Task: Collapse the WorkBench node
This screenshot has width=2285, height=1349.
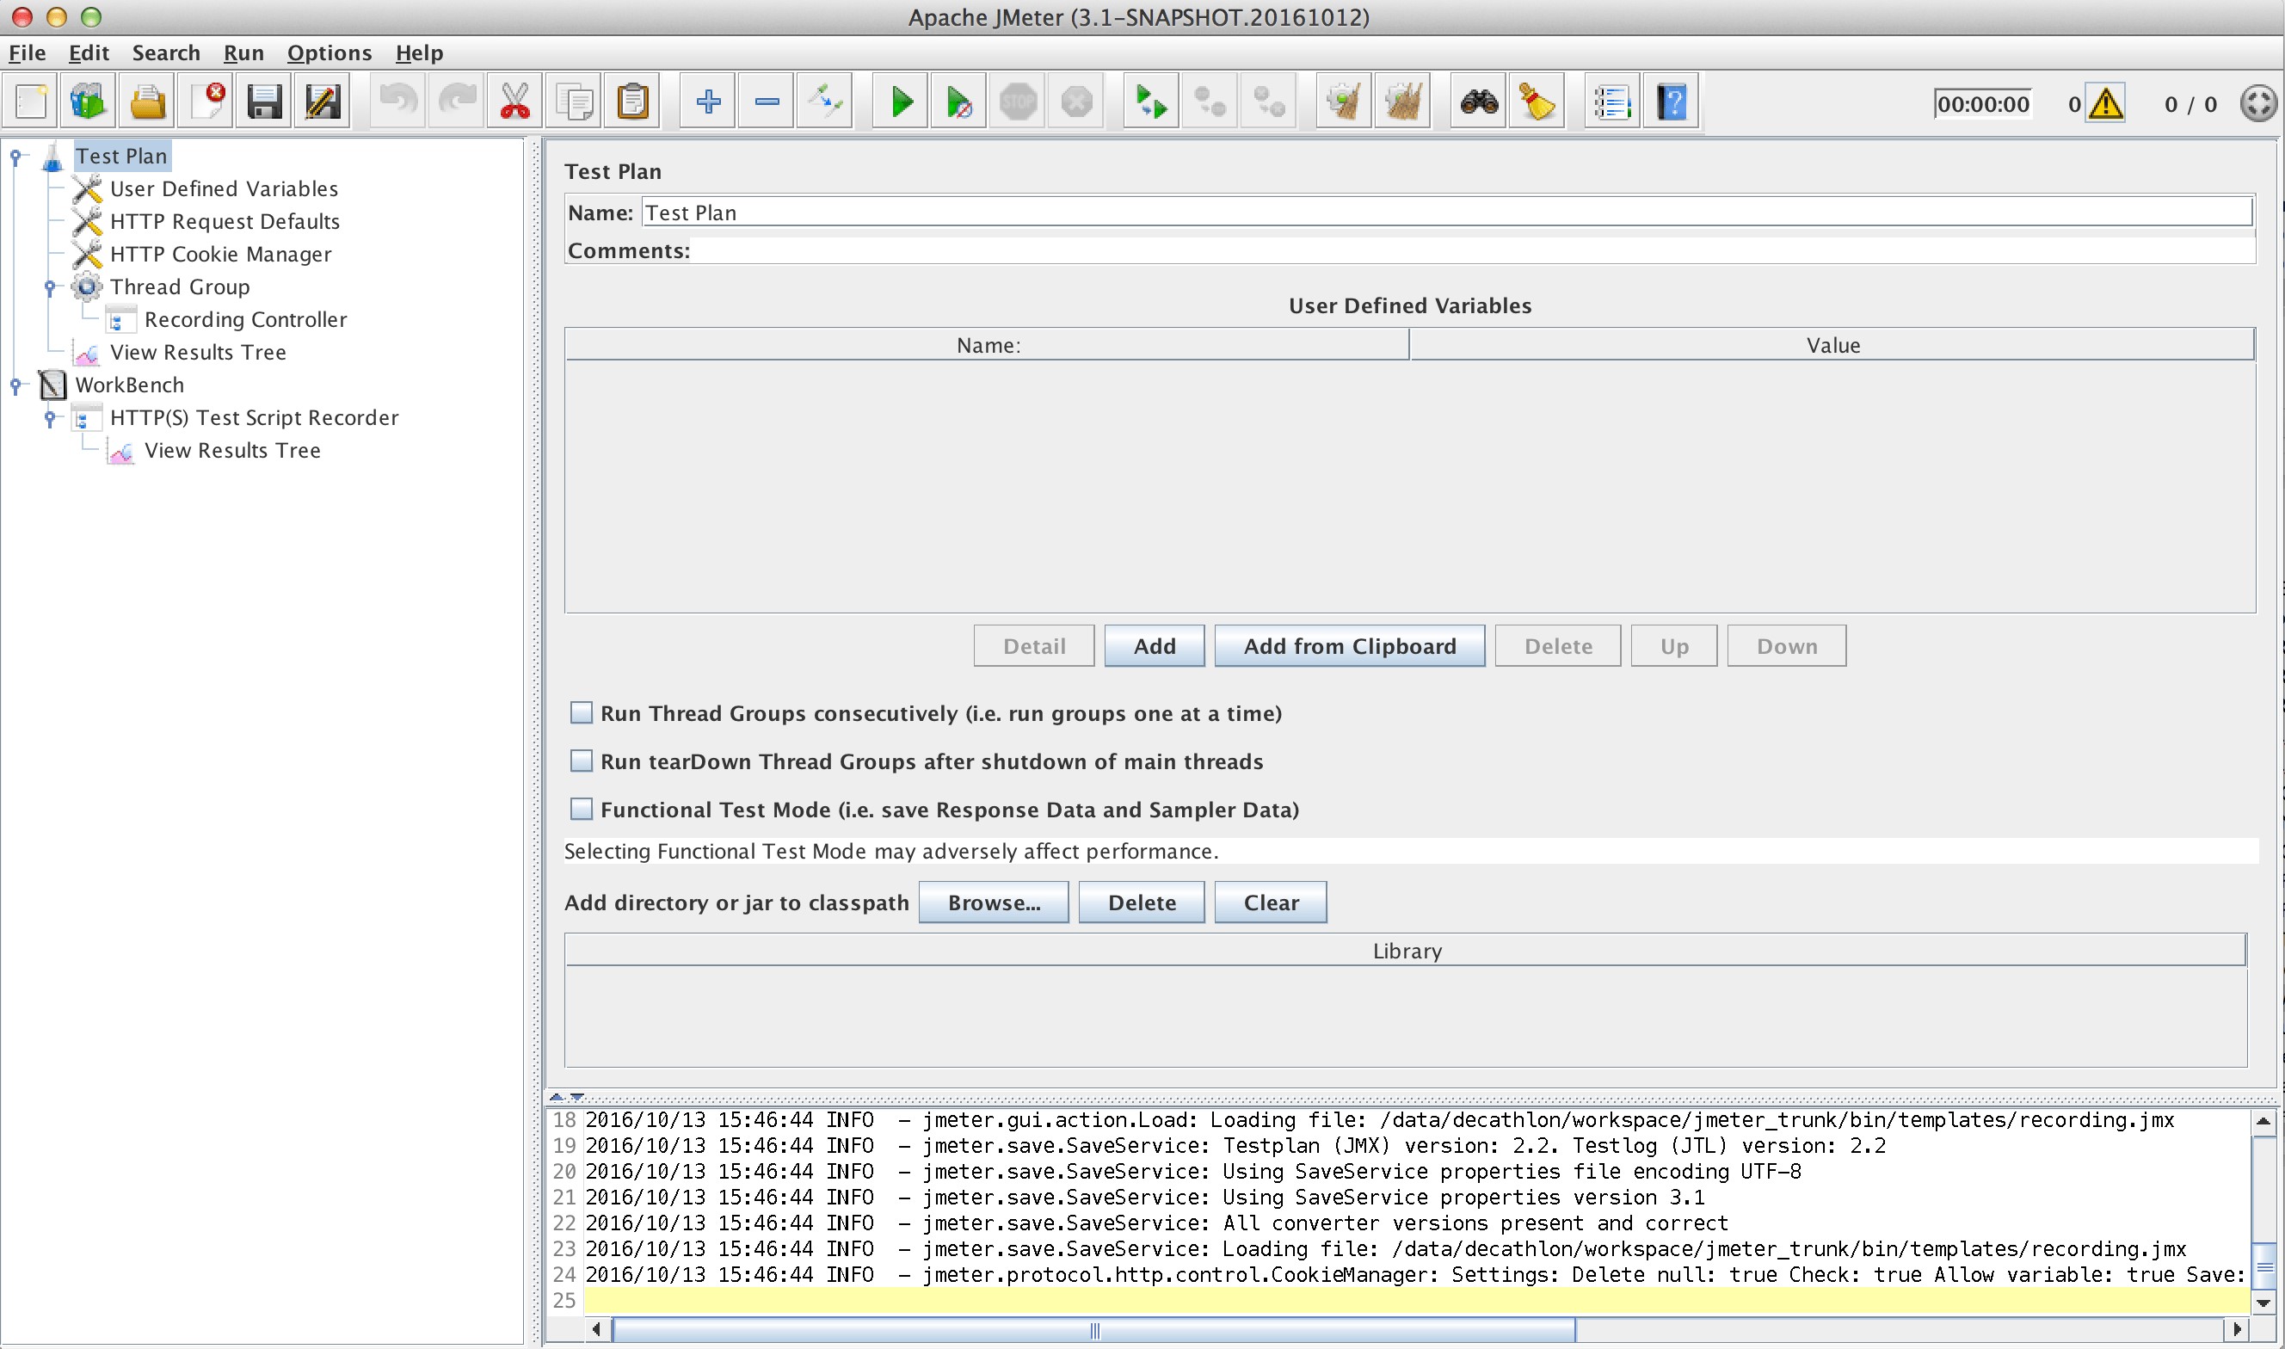Action: (15, 385)
